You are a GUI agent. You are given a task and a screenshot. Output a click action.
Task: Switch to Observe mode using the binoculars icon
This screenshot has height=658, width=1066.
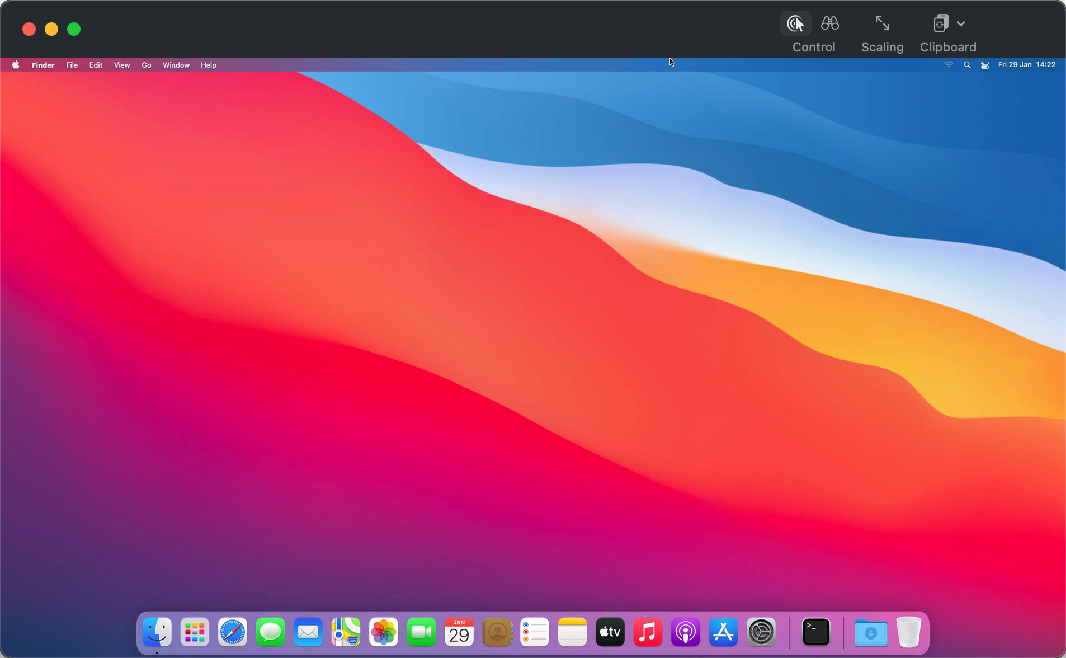[x=830, y=23]
